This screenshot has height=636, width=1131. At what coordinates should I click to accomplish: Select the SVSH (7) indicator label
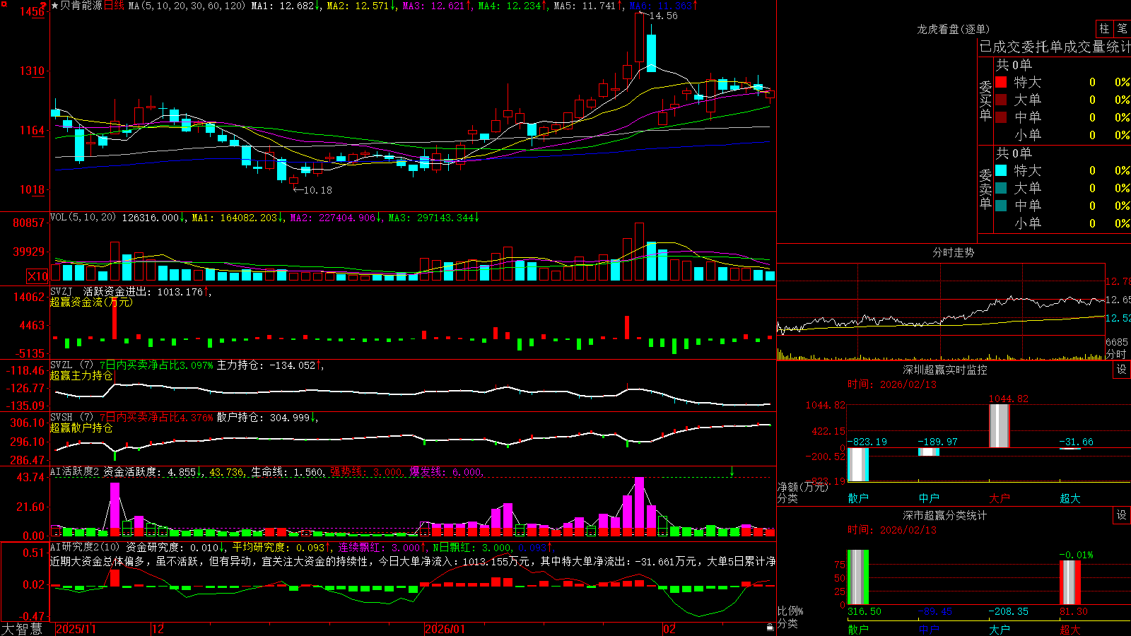click(71, 418)
